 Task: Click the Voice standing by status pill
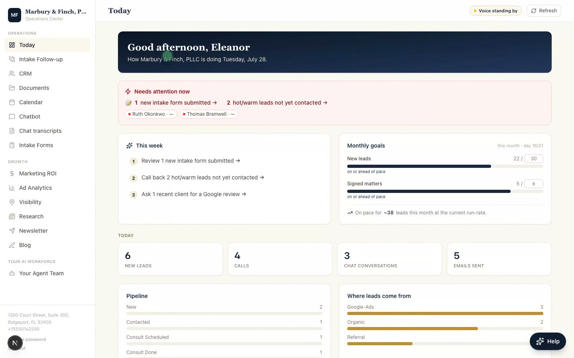pyautogui.click(x=495, y=11)
